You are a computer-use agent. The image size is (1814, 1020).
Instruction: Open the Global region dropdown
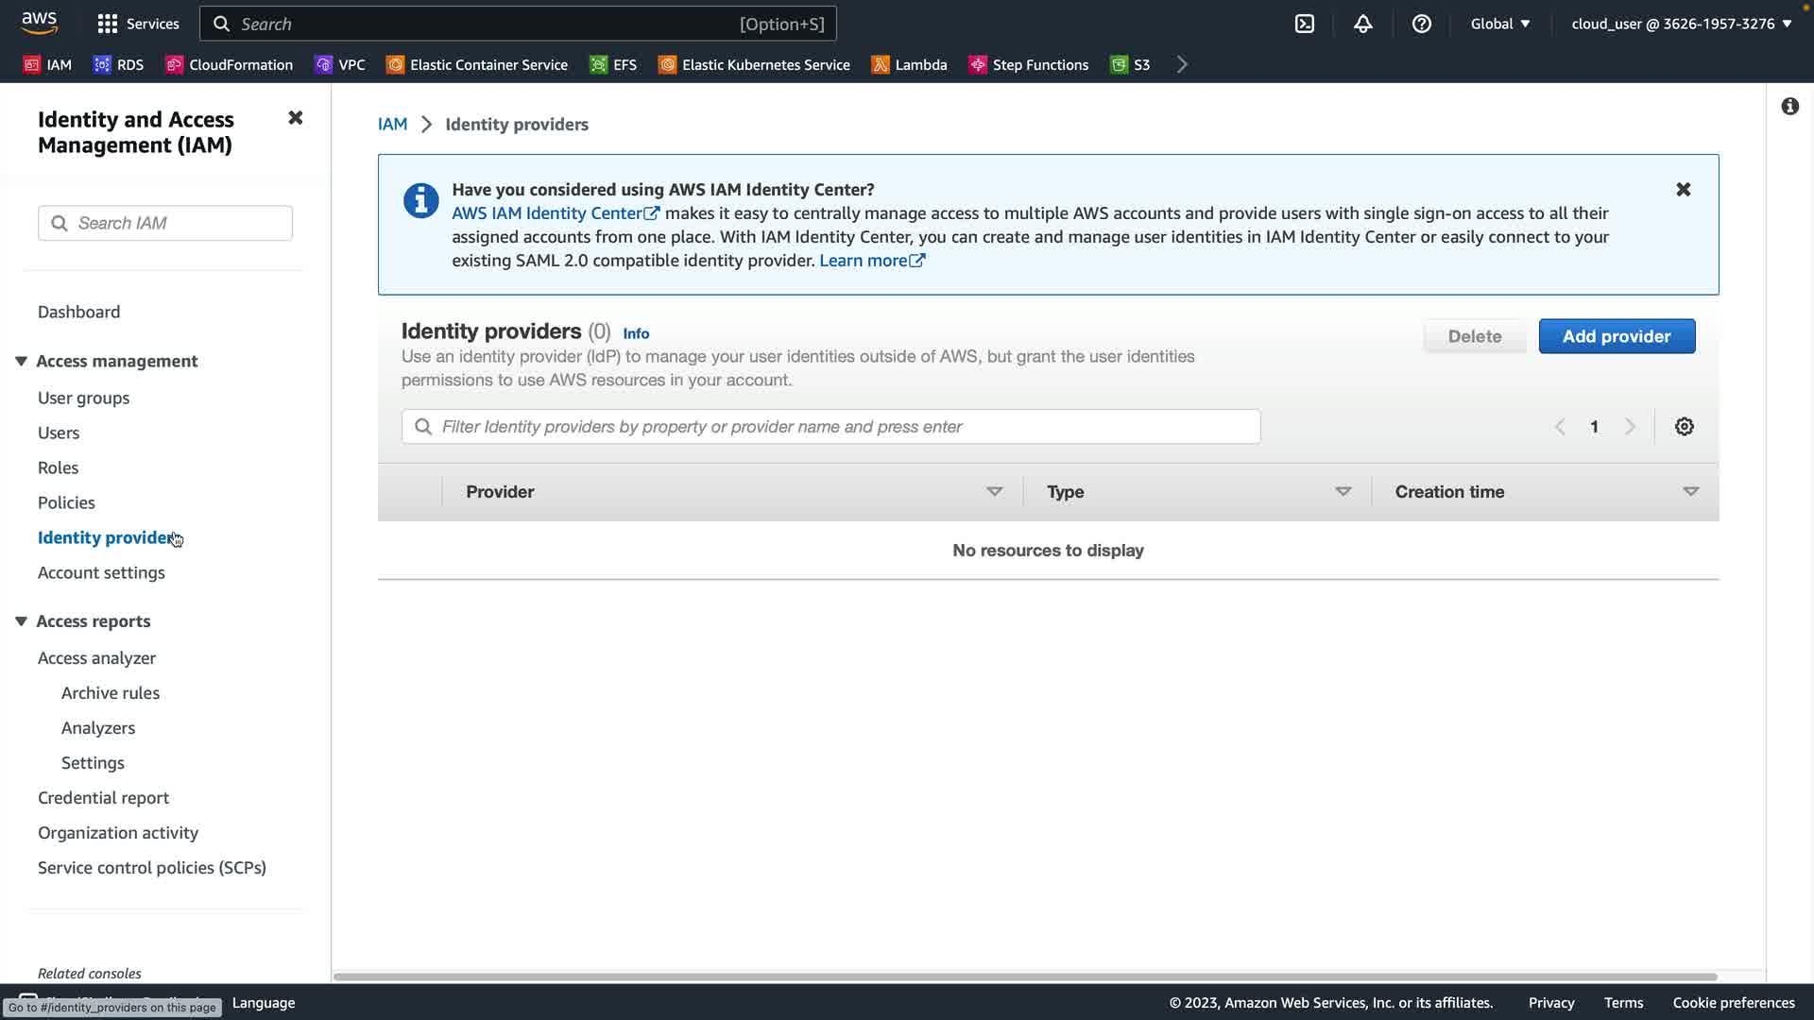(1499, 24)
